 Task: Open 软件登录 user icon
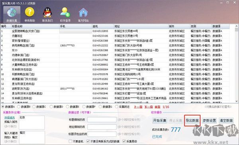(x=65, y=14)
